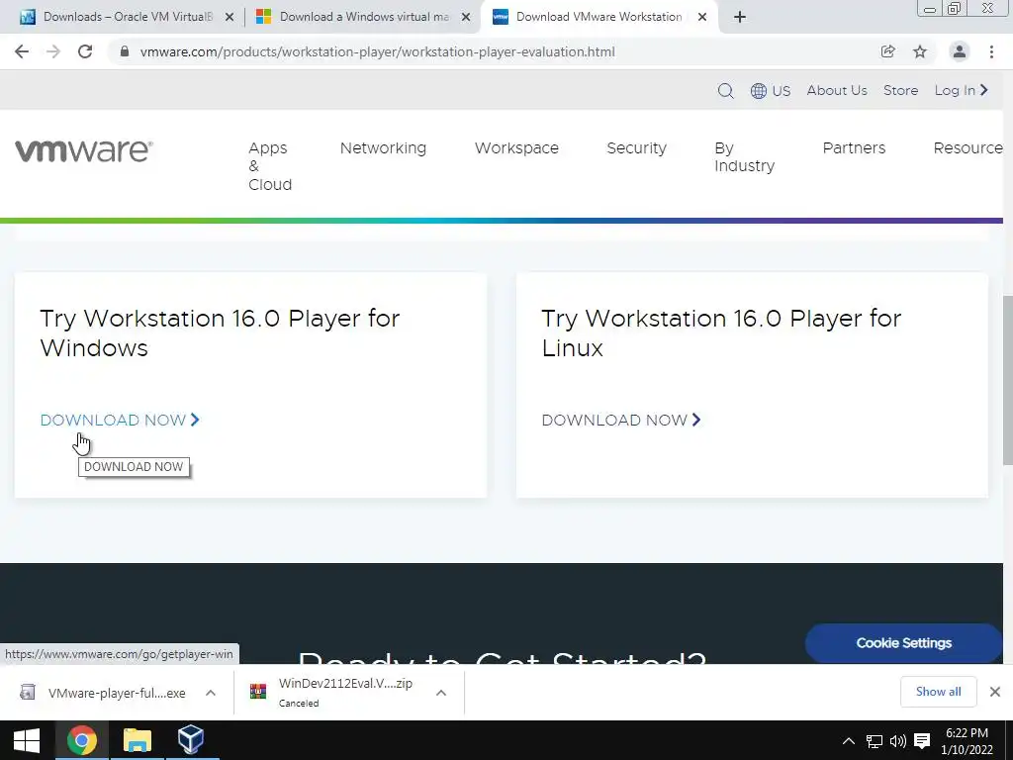Click the taskbar clock showing 6:22 PM

tap(967, 741)
